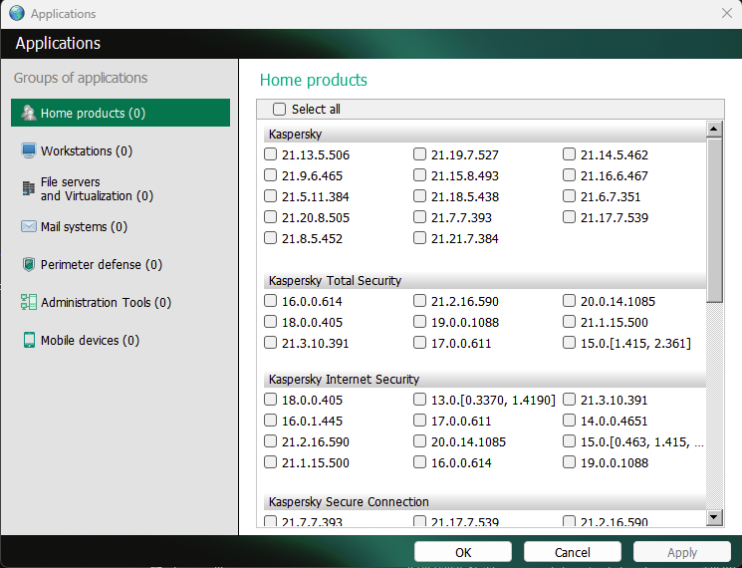Click the Cancel button

[x=572, y=552]
